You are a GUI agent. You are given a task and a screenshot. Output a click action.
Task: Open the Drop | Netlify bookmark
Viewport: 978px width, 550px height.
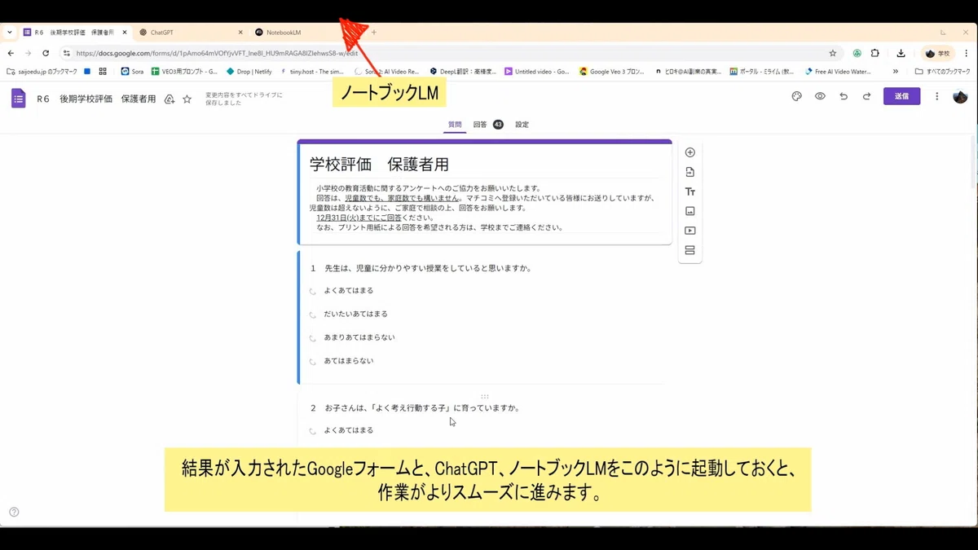(249, 72)
